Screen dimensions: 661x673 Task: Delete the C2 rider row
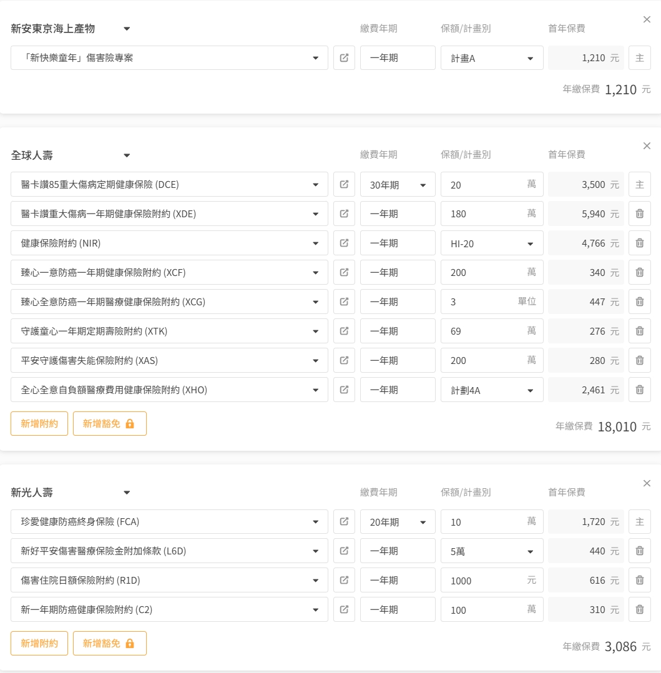click(640, 609)
